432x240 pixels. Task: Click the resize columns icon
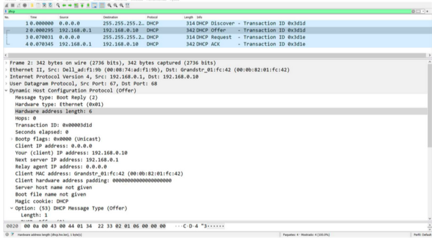[x=128, y=5]
